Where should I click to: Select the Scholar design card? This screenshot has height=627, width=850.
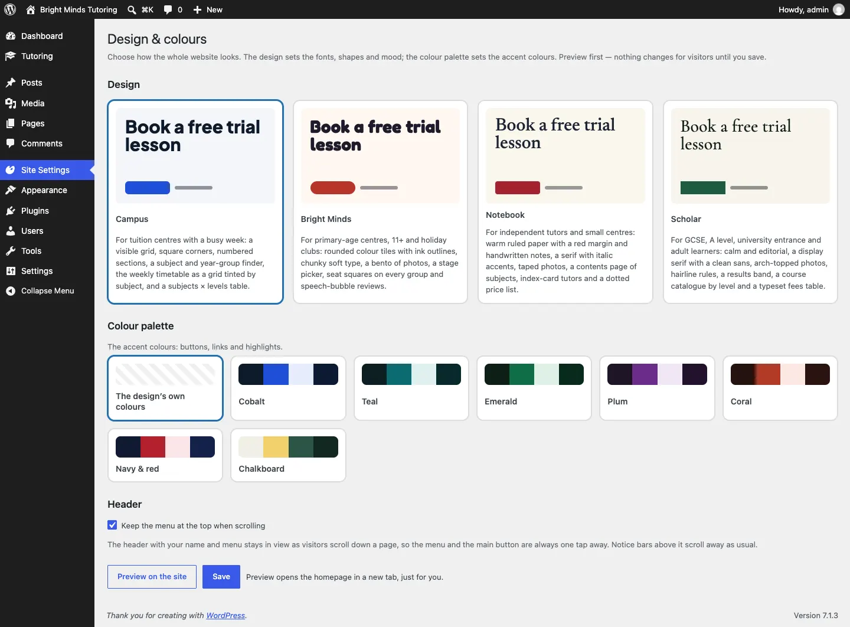(750, 202)
